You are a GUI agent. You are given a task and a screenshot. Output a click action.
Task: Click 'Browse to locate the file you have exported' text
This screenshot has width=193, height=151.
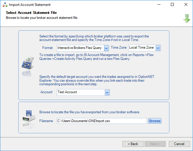point(90,112)
